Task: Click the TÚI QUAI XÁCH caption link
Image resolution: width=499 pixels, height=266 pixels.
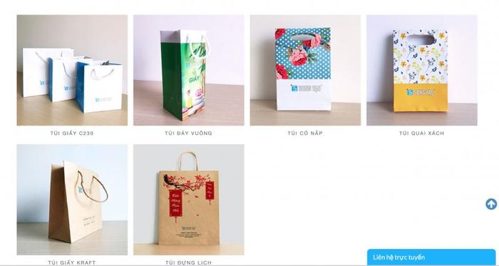Action: pyautogui.click(x=422, y=133)
